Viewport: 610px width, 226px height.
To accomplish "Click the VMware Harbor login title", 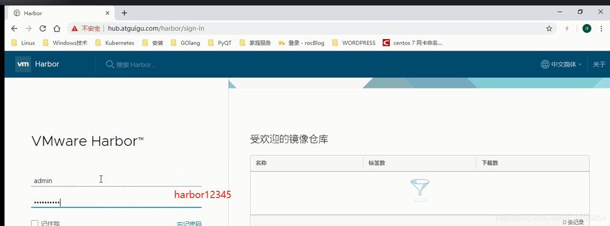I will coord(88,141).
